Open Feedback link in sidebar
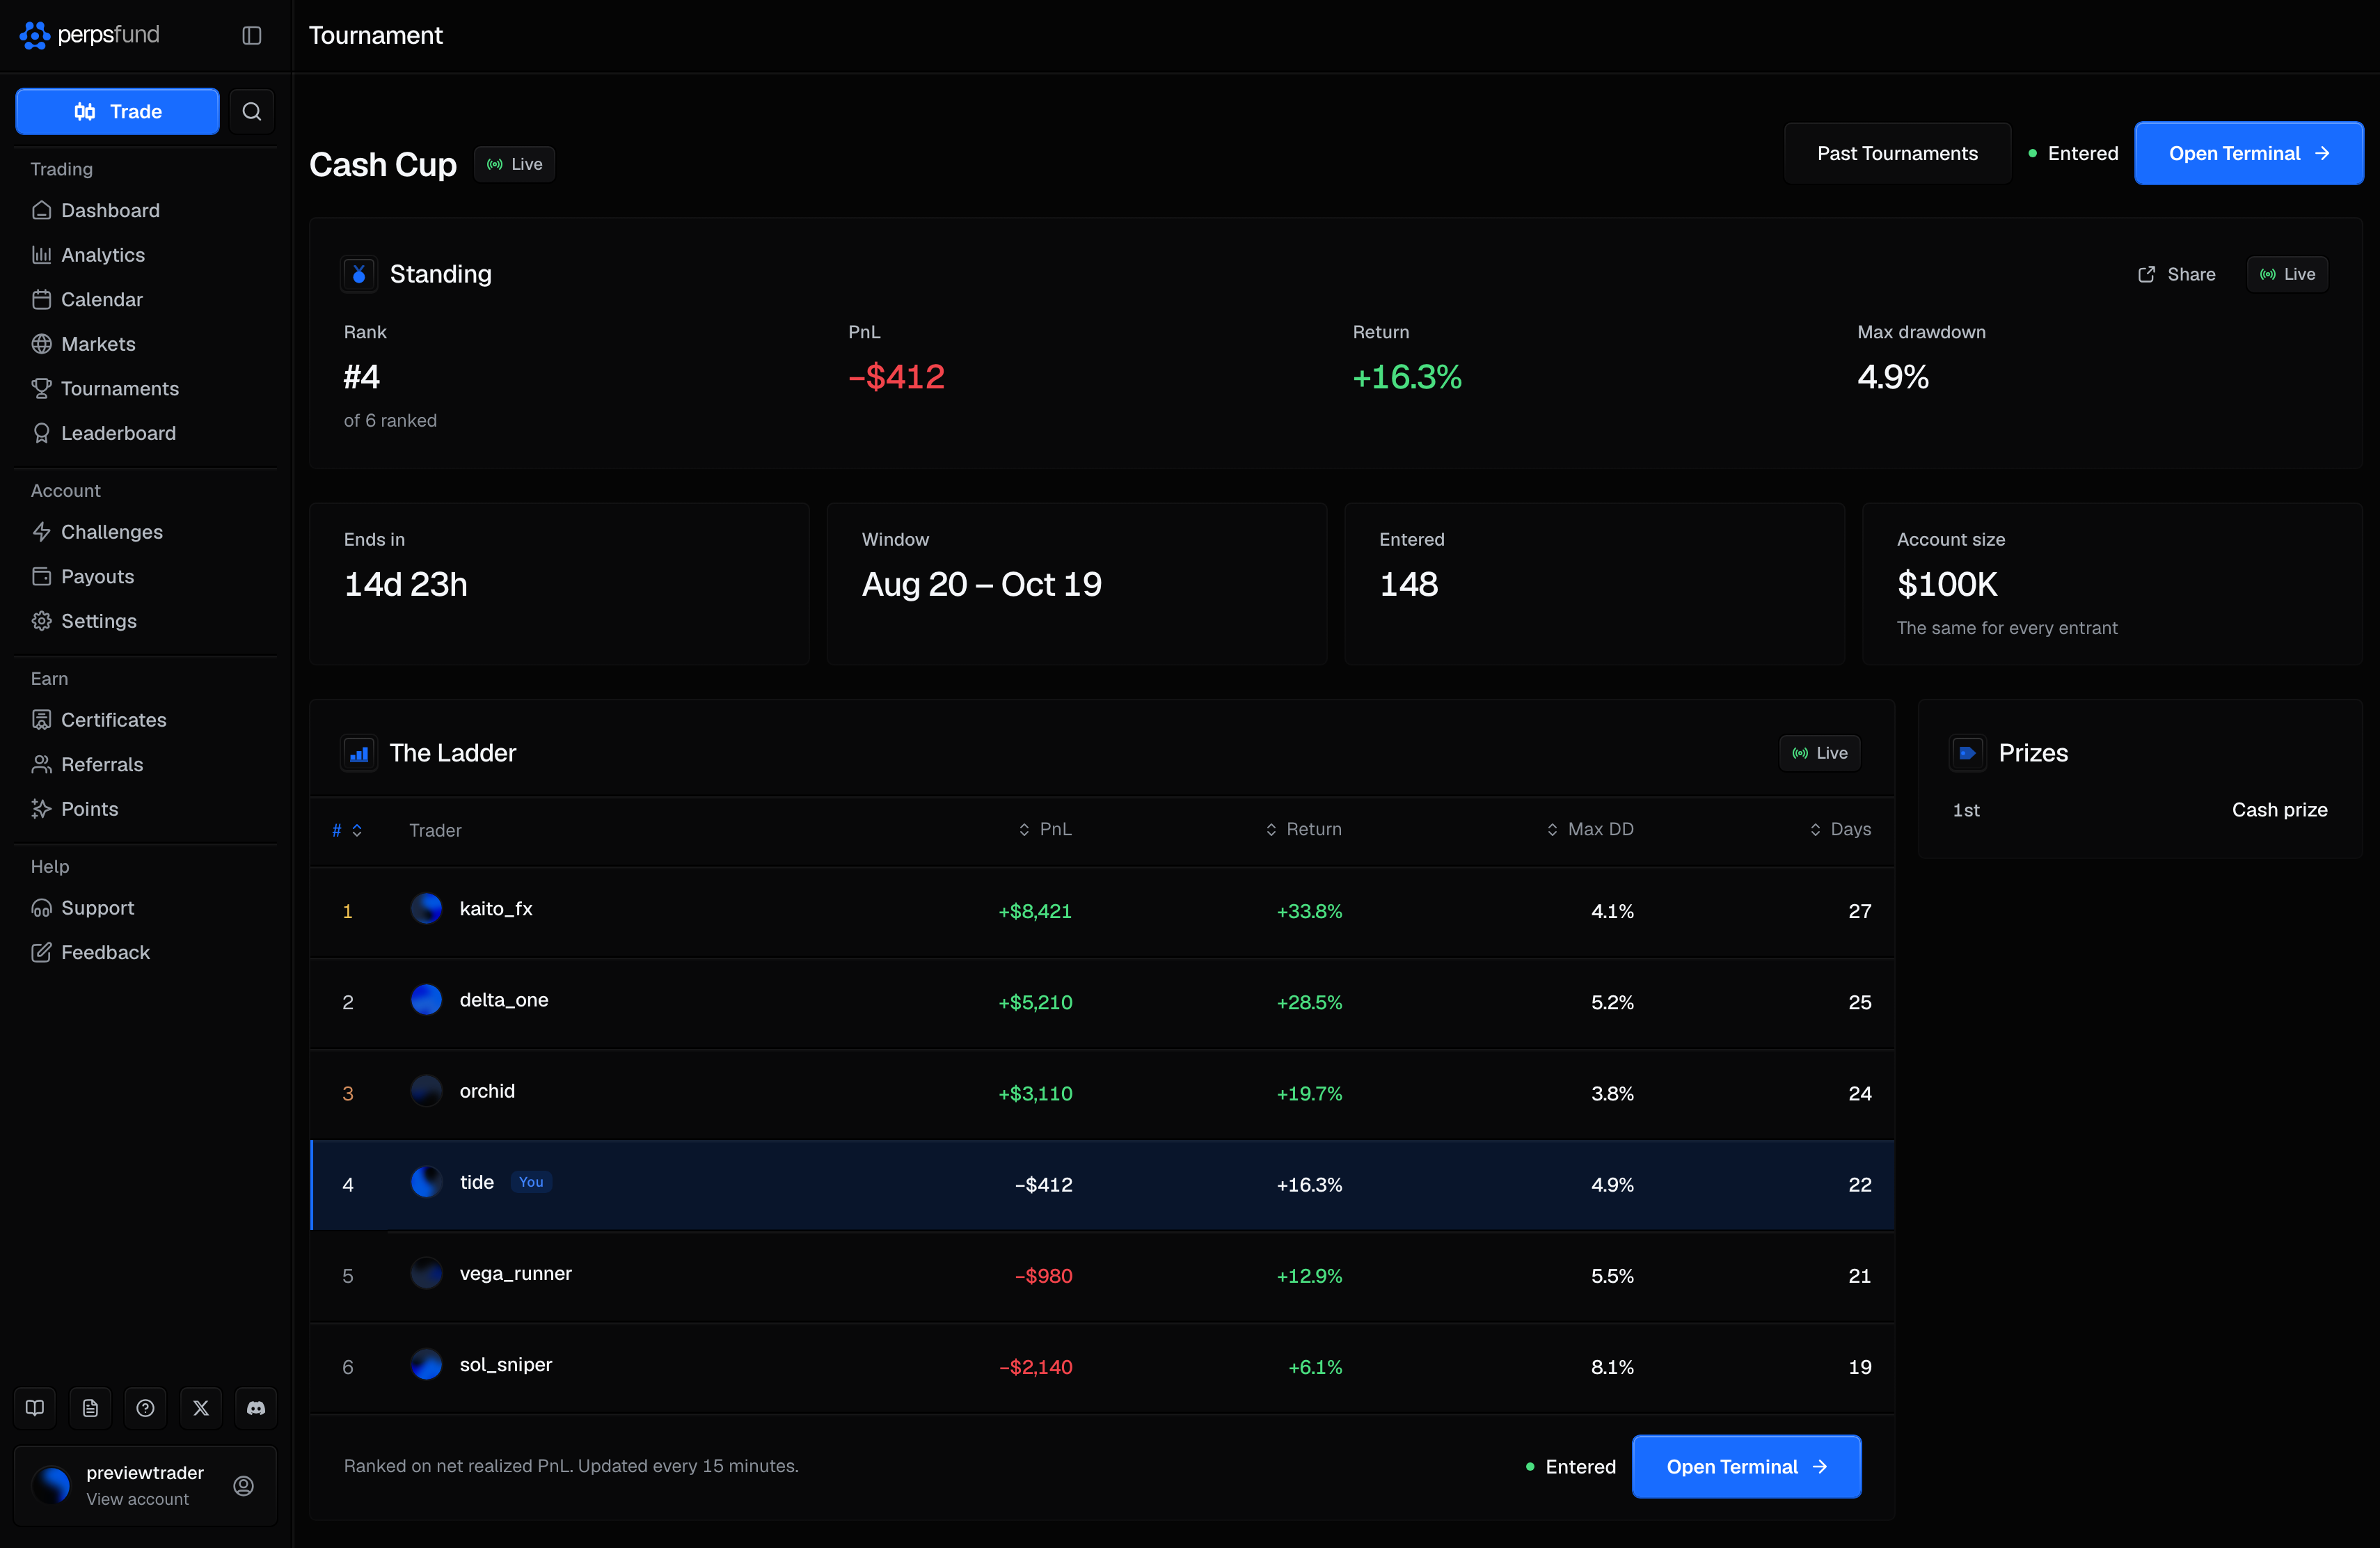The image size is (2380, 1548). tap(146, 952)
